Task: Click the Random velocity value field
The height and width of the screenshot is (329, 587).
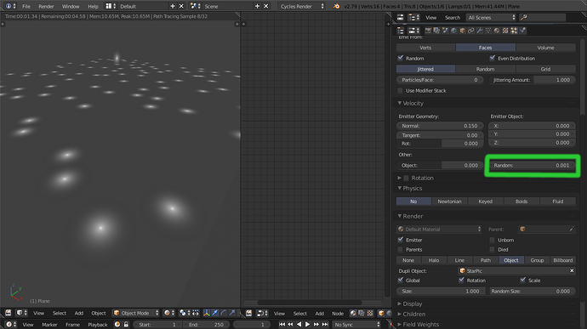Action: [x=533, y=165]
